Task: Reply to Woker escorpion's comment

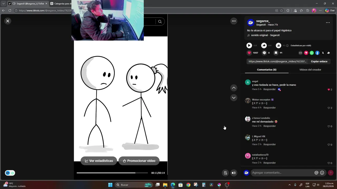Action: pyautogui.click(x=269, y=108)
